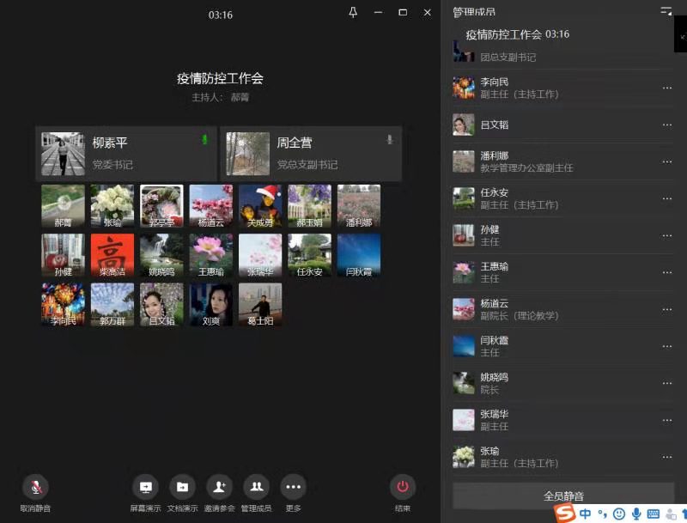Unmute microphone with 取消静音 button
687x523 pixels.
(35, 488)
